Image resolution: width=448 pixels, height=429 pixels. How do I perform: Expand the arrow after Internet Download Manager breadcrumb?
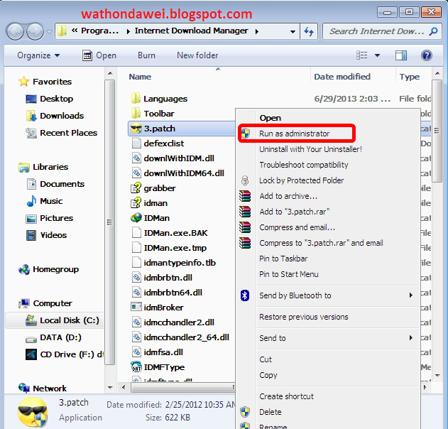pos(257,31)
